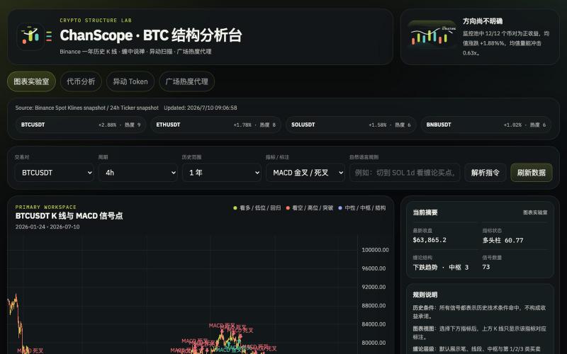Click the 图表实验室 label in summary card
This screenshot has height=354, width=567.
coord(535,212)
